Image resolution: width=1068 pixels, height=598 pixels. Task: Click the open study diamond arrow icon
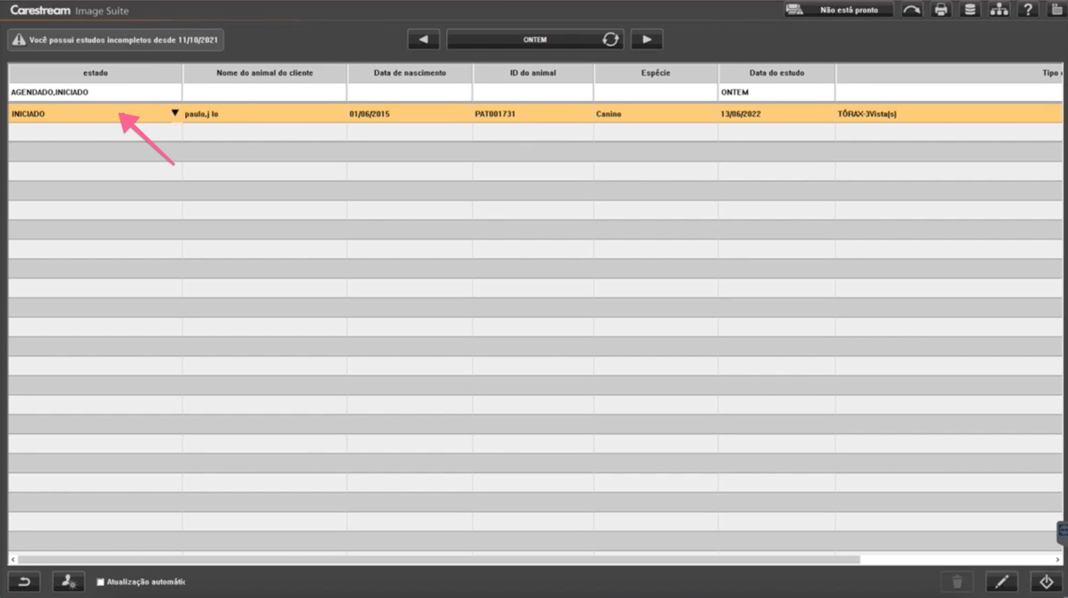[1046, 581]
